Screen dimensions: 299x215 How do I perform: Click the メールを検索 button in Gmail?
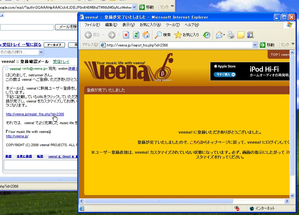66,27
